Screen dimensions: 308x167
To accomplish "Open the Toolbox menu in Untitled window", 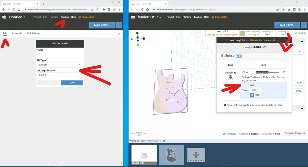I will pyautogui.click(x=65, y=17).
